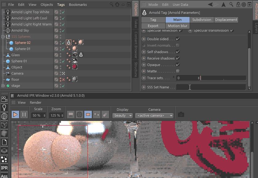Viewport: 258px width, 178px height.
Task: Switch to the Motion blur tab
Action: click(x=178, y=25)
